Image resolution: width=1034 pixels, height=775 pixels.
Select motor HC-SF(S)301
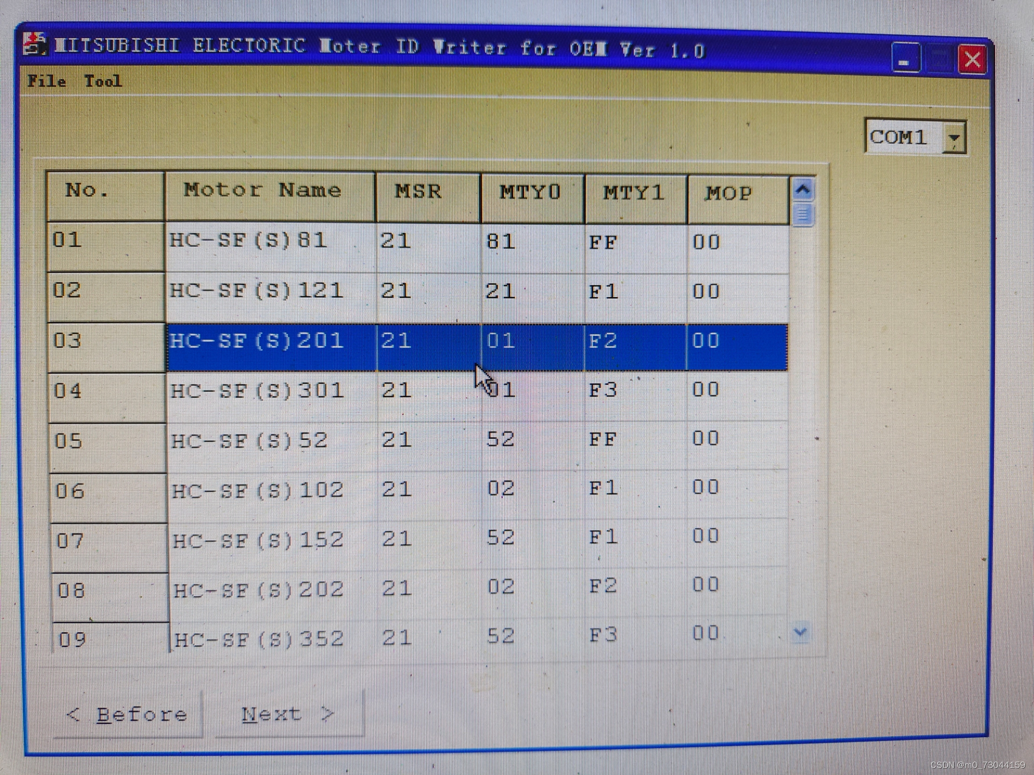272,397
